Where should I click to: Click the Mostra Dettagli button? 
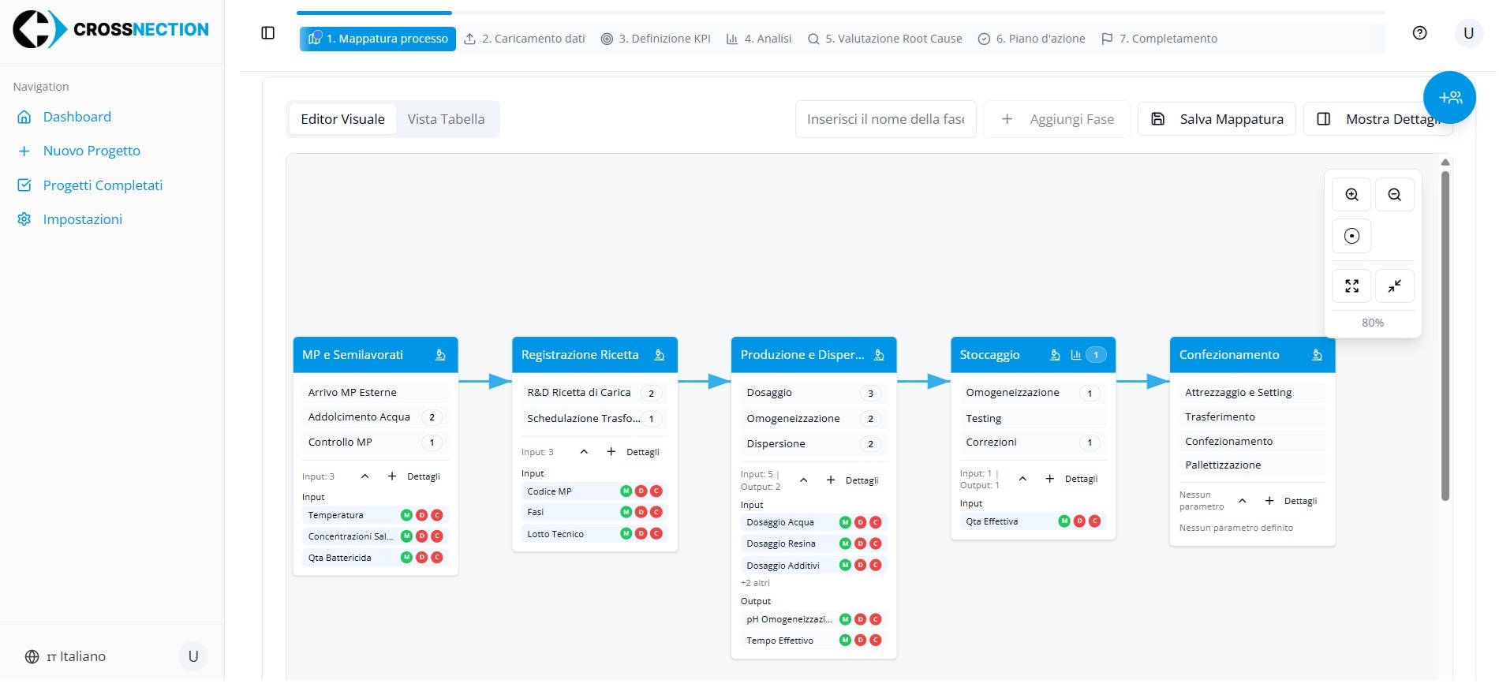tap(1378, 119)
